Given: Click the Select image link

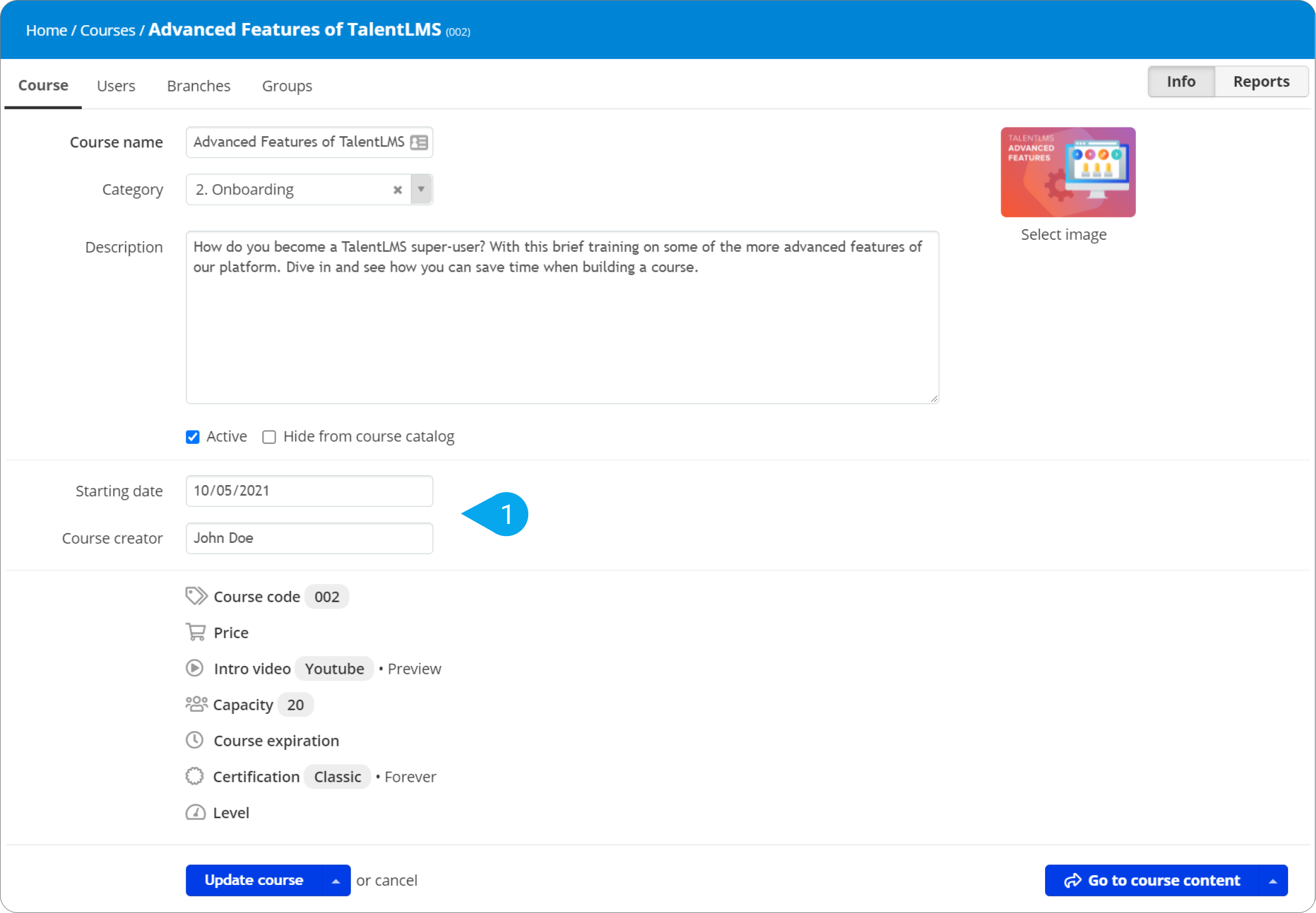Looking at the screenshot, I should [1064, 235].
